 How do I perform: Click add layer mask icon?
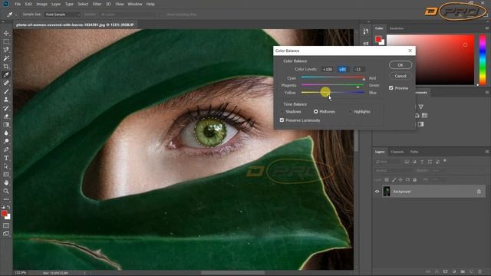tap(445, 271)
